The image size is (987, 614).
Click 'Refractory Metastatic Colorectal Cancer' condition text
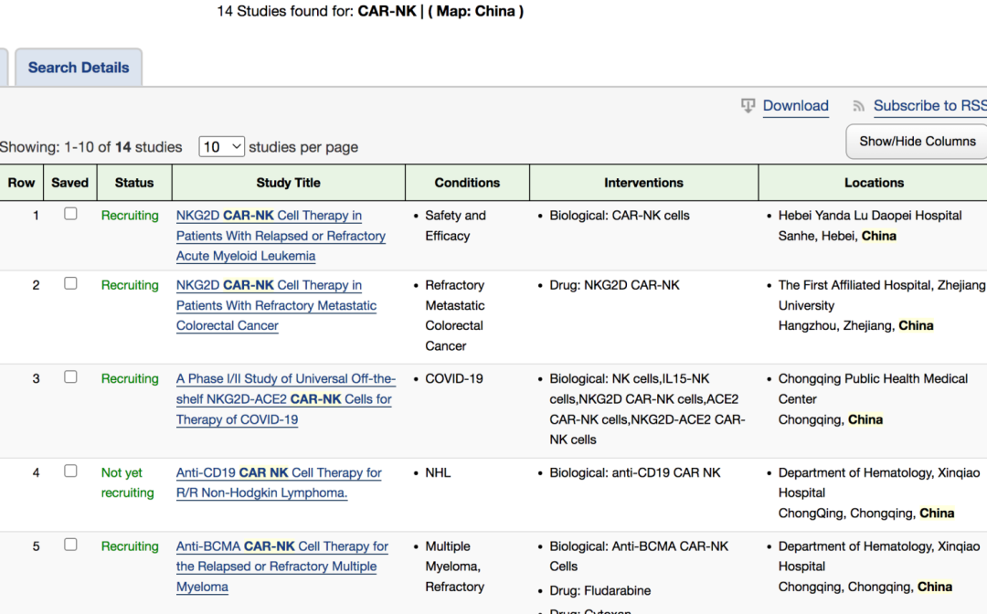tap(455, 315)
